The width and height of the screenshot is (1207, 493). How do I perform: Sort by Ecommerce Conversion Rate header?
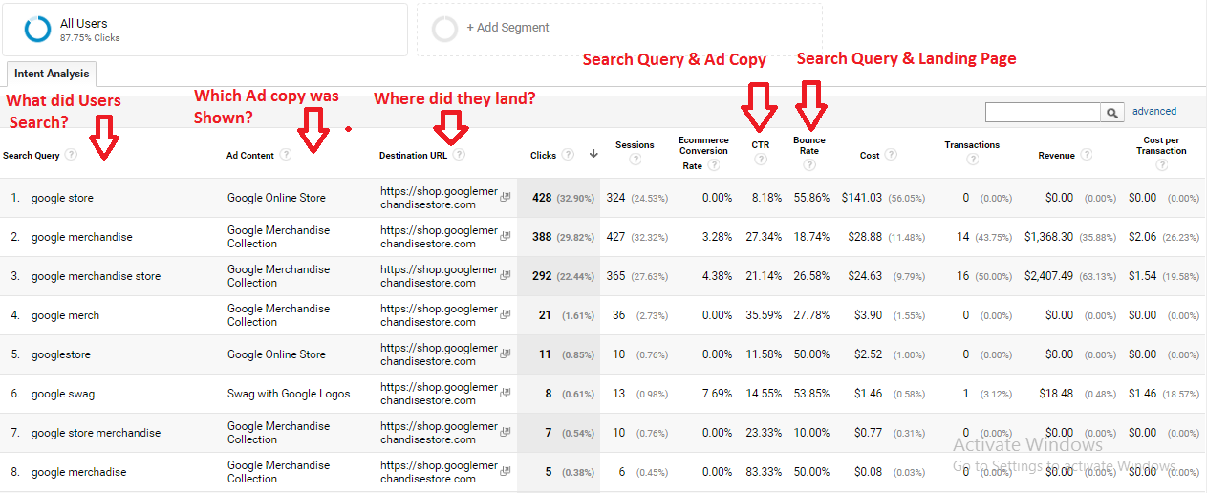click(x=703, y=153)
